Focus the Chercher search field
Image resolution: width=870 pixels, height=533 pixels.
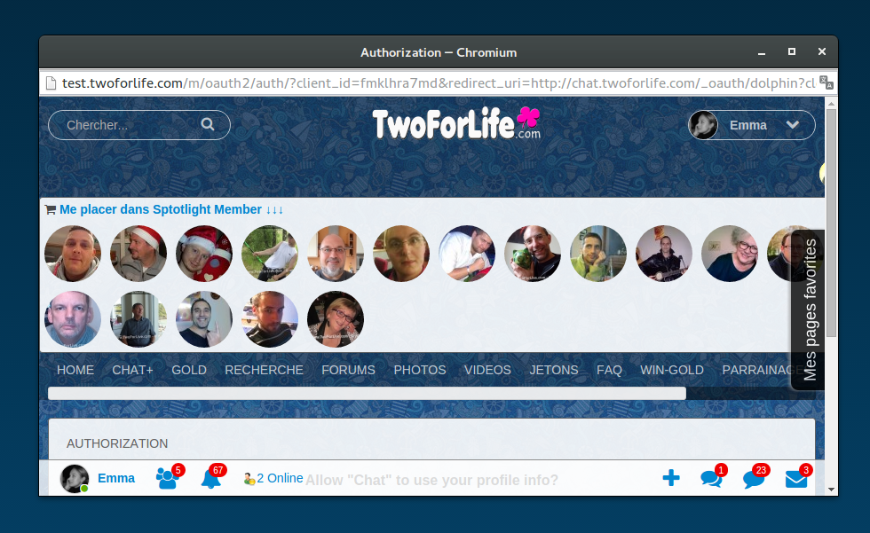139,125
